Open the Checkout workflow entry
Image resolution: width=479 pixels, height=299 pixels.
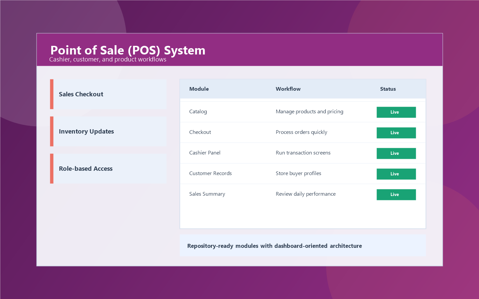(x=200, y=132)
